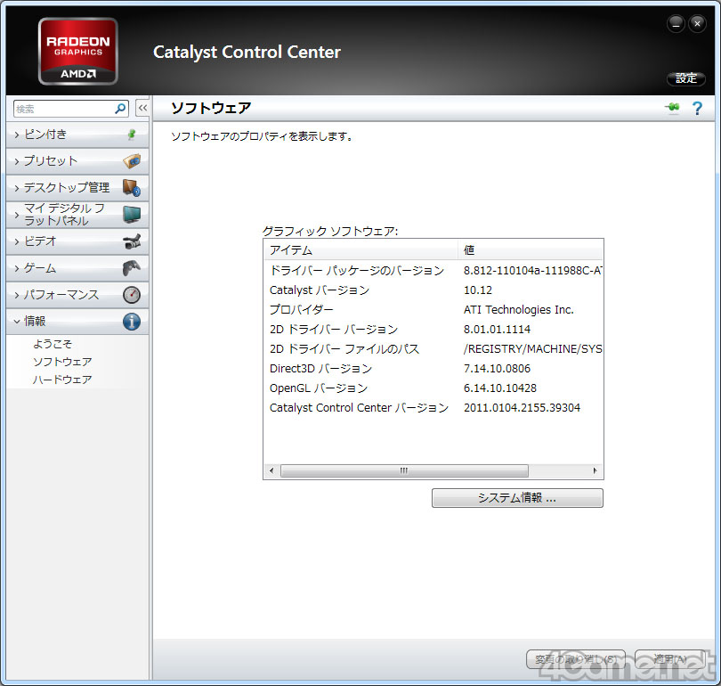Select 2D ドライバー ファイルのパス row
Image resolution: width=721 pixels, height=686 pixels.
pyautogui.click(x=433, y=349)
